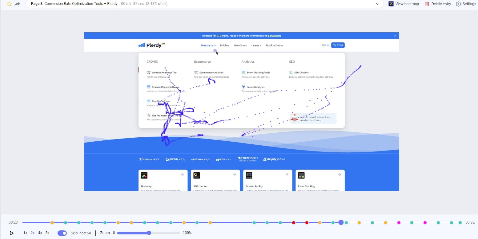This screenshot has width=478, height=239.
Task: Click the Plerdy logo
Action: [x=152, y=45]
